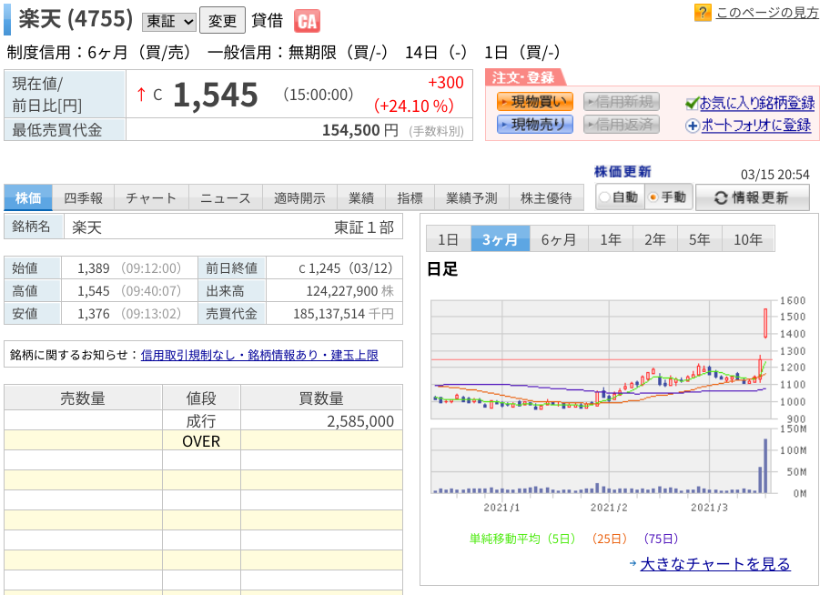Switch to the ニュース tab
Image resolution: width=830 pixels, height=595 pixels.
[226, 198]
